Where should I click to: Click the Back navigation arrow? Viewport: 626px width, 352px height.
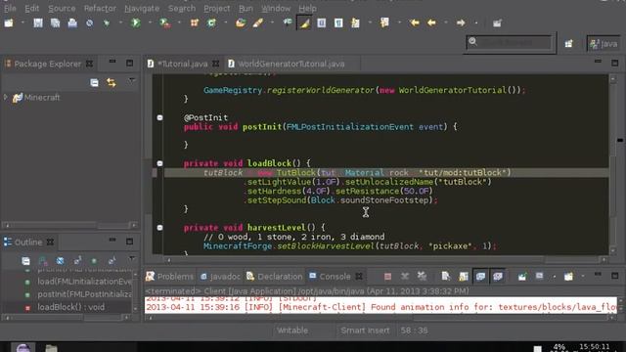click(x=431, y=23)
